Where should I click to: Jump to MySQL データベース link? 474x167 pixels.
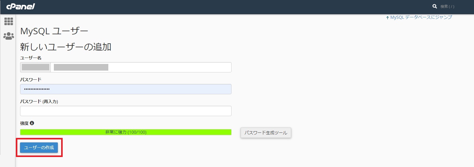[x=421, y=17]
